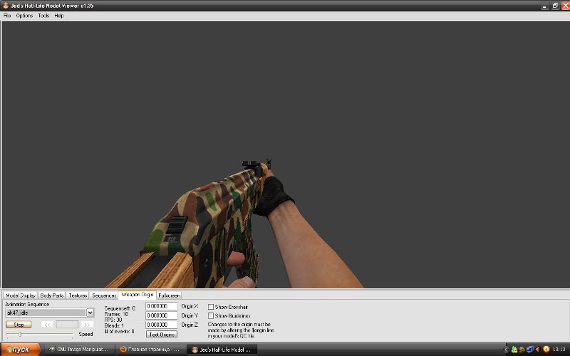Click the system clock showing 13:13

(559, 350)
